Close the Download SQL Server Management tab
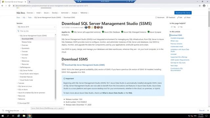The height and width of the screenshot is (118, 210). click(26, 2)
